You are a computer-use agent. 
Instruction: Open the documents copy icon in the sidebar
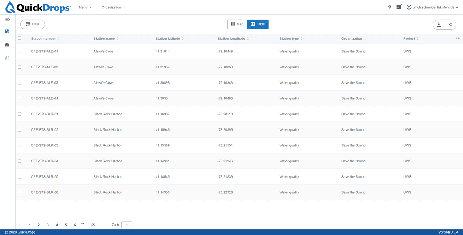7,58
